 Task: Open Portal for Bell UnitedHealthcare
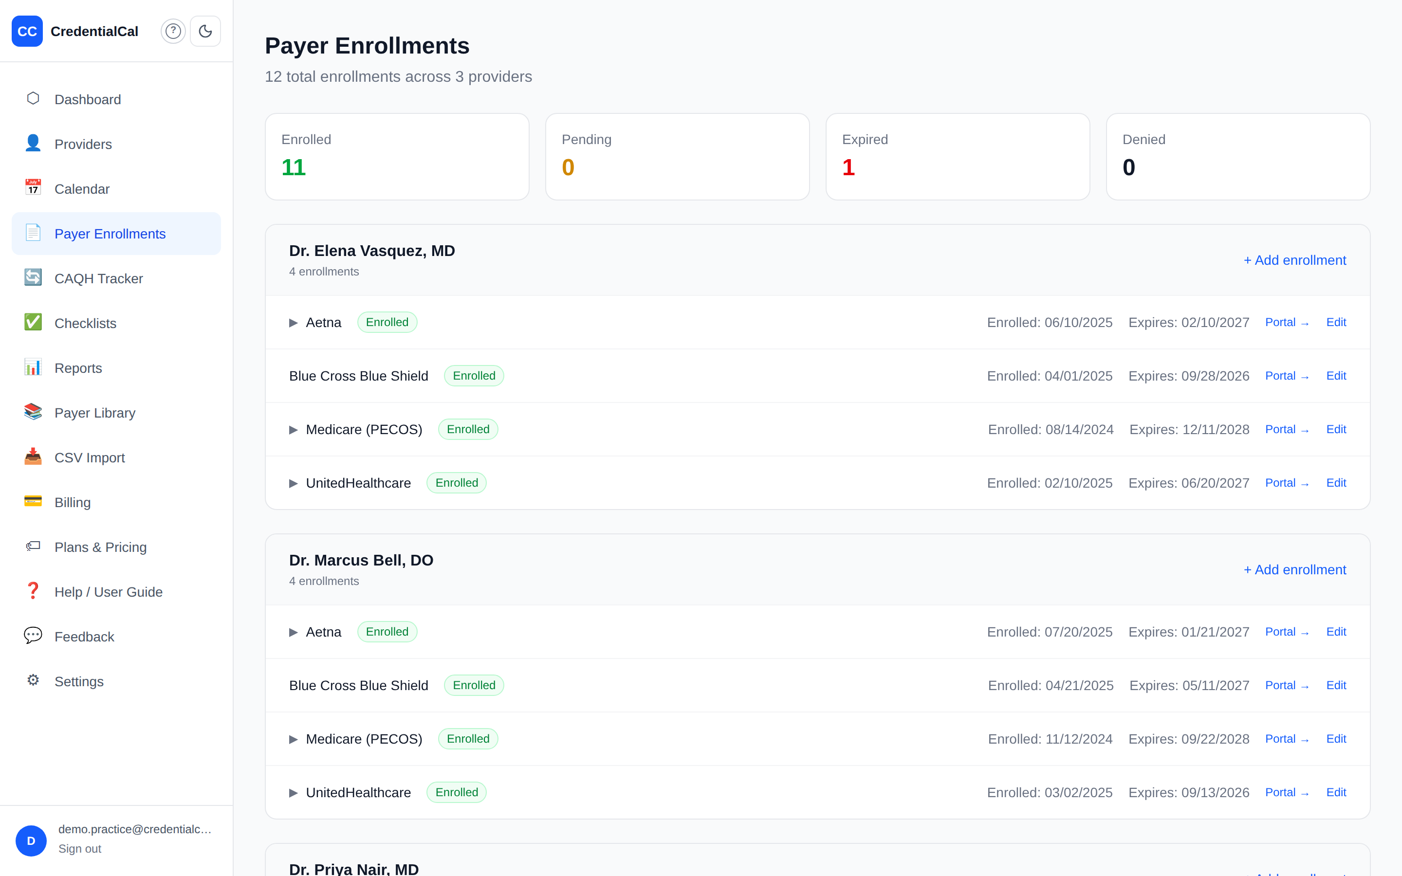[1287, 792]
